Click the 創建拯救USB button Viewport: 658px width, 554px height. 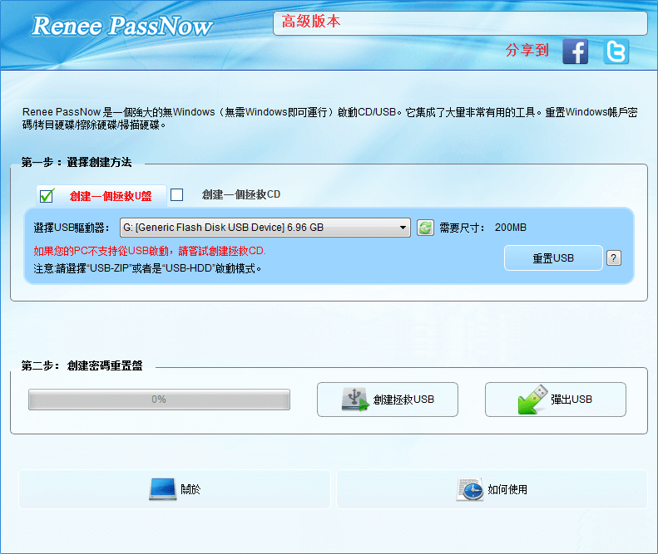[388, 400]
